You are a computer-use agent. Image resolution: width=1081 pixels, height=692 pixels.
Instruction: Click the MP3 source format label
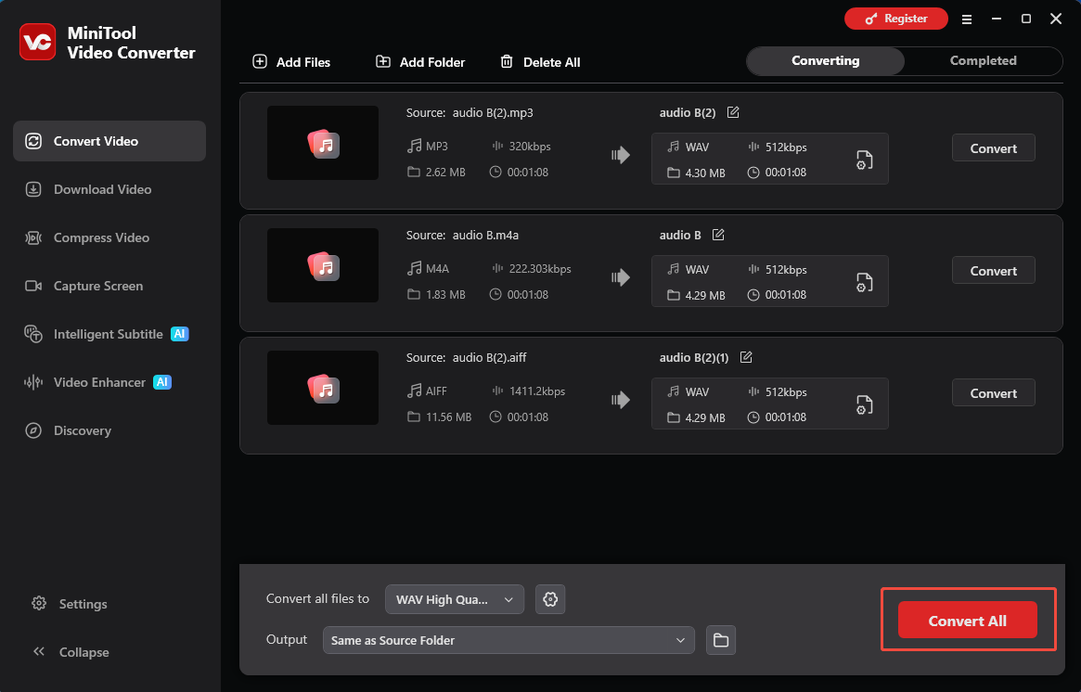click(x=436, y=147)
